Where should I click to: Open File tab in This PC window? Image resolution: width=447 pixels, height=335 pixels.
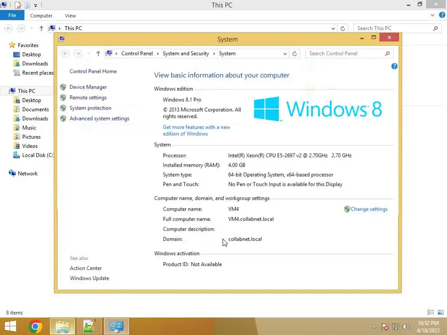tap(12, 15)
